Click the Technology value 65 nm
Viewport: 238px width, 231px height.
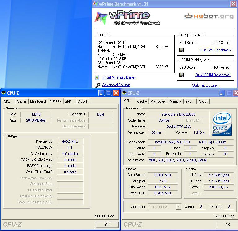156,132
